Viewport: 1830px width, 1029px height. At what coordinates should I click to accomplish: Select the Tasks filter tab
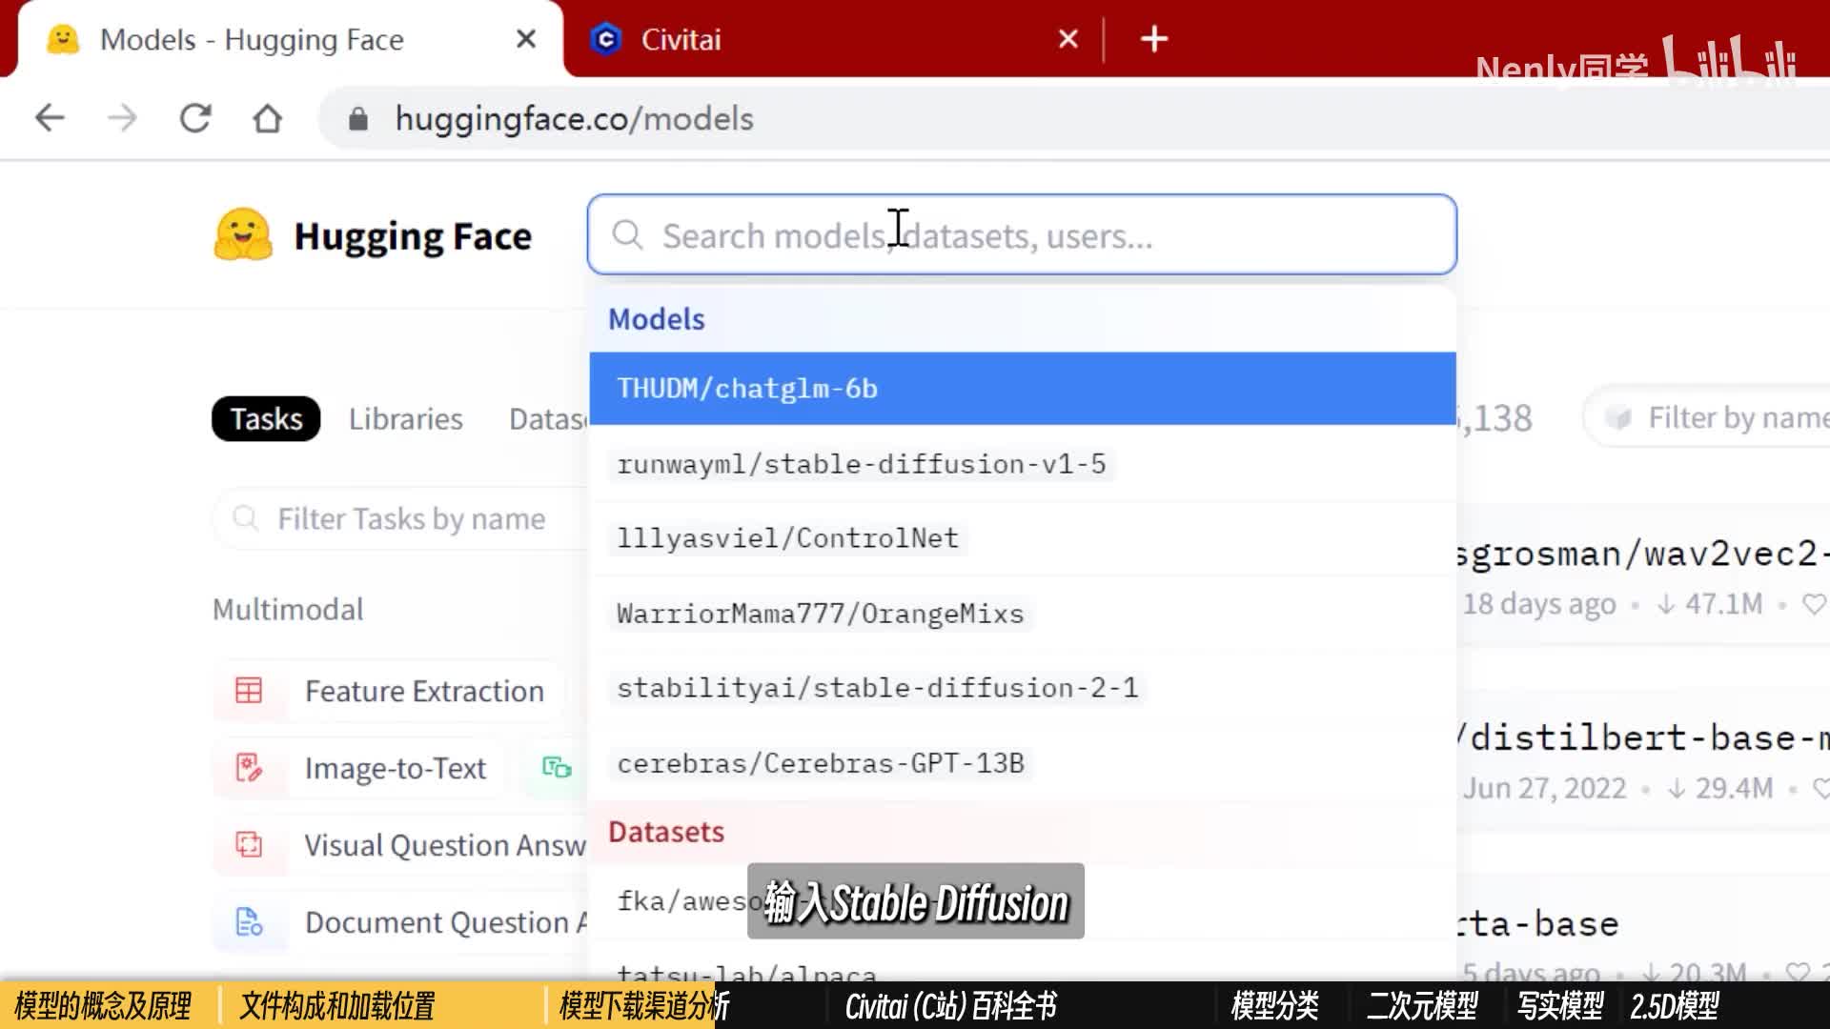[266, 419]
